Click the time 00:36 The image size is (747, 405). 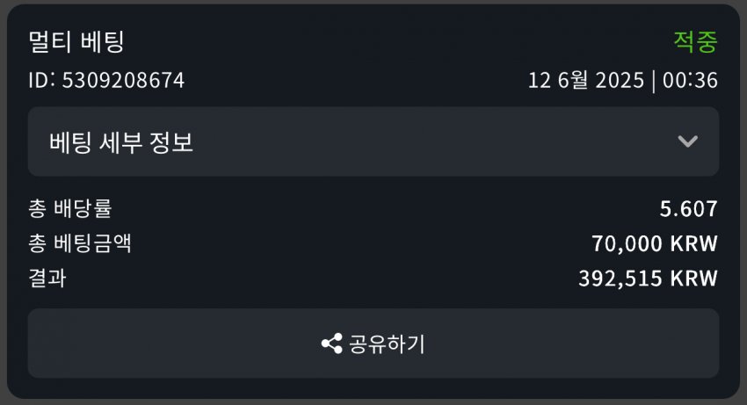(690, 80)
